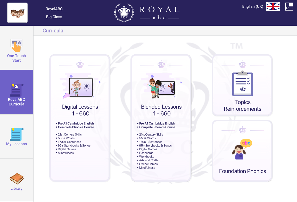Click "Digital Games" in Digital Lessons card

tap(67, 149)
